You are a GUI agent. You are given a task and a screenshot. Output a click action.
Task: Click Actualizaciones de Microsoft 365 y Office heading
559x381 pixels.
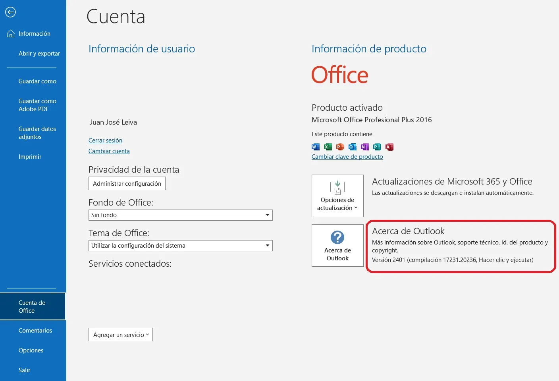[x=452, y=181]
